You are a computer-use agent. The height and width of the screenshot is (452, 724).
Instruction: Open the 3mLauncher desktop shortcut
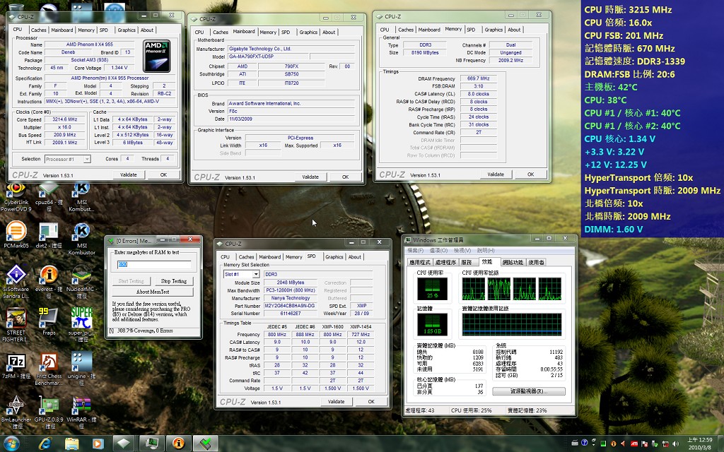pos(16,412)
